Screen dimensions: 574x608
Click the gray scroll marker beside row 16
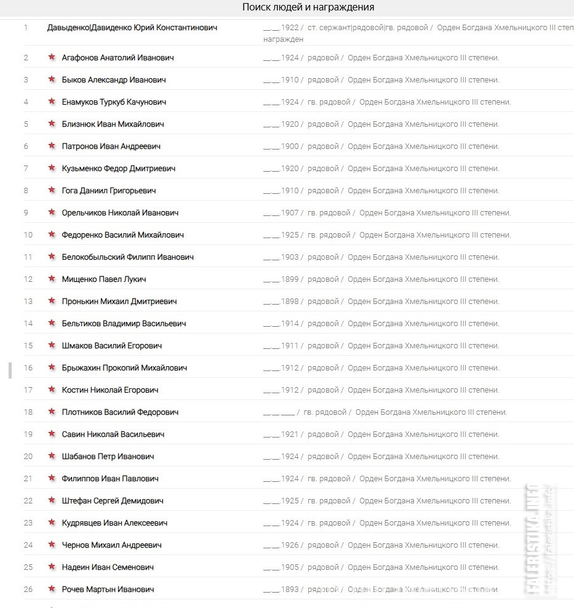[x=10, y=370]
